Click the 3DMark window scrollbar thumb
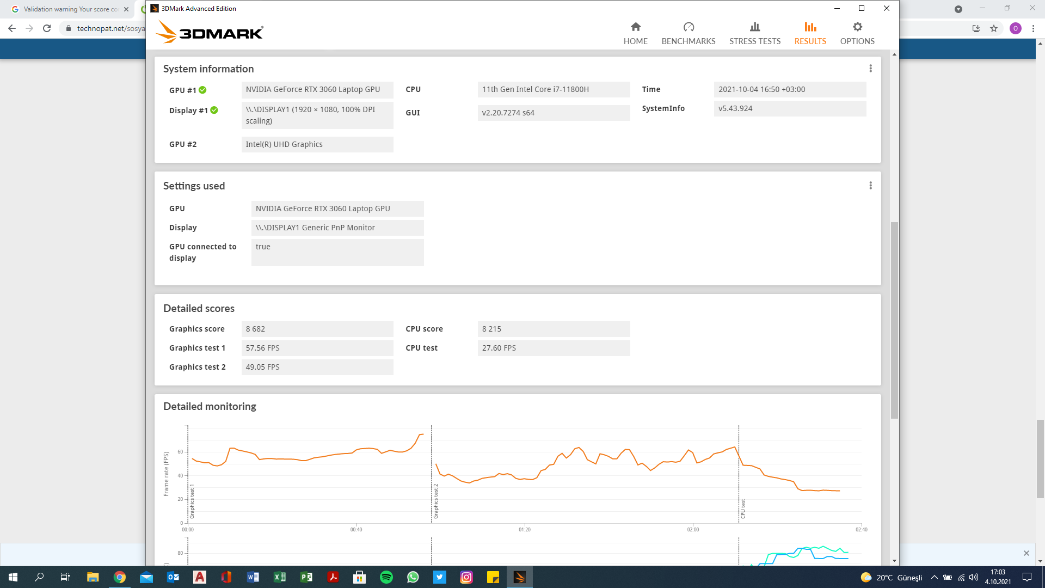The image size is (1045, 588). (894, 320)
